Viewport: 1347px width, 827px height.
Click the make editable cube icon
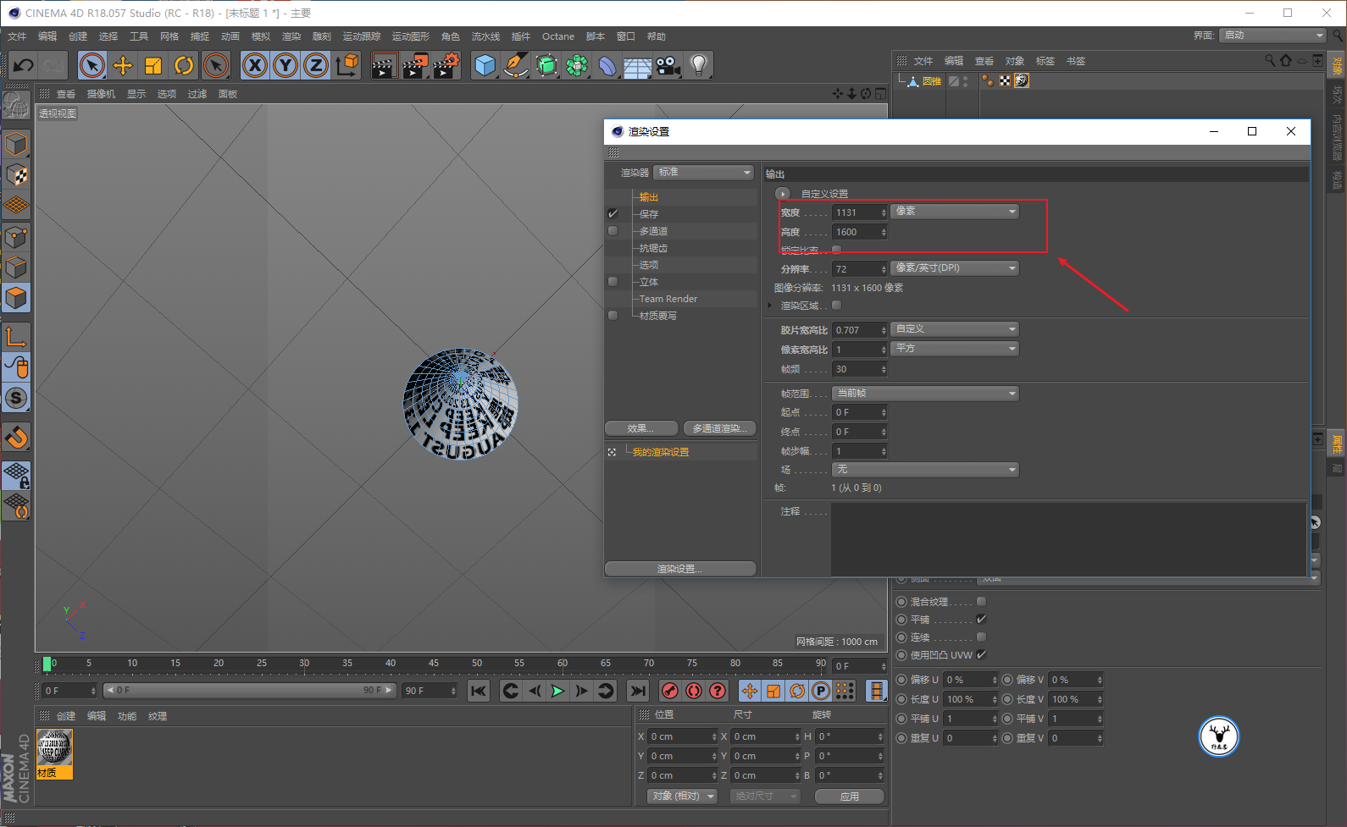[16, 144]
